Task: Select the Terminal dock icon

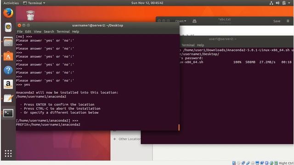Action: 8,113
